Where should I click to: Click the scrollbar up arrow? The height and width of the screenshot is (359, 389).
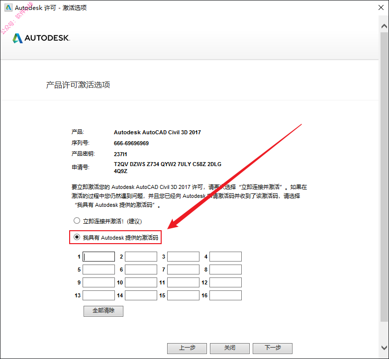pyautogui.click(x=384, y=26)
